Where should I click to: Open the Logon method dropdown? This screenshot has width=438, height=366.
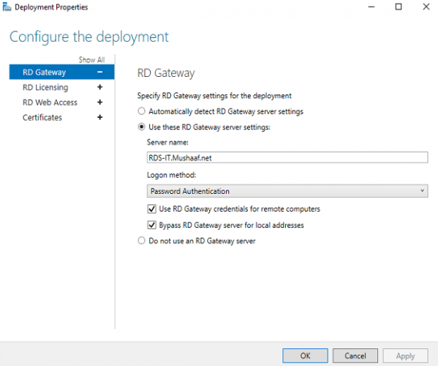(x=287, y=191)
